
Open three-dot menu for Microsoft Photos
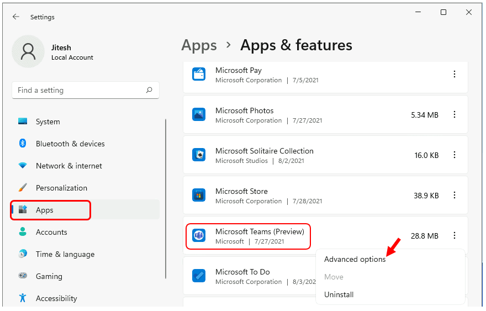point(455,114)
